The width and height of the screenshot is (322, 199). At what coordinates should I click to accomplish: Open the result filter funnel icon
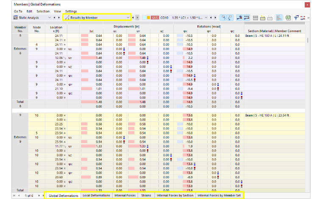coord(296,18)
